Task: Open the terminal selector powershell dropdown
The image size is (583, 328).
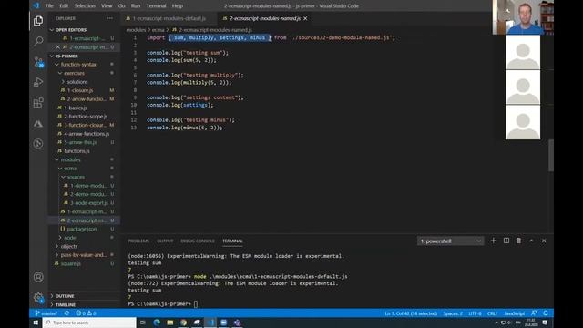Action: 450,241
